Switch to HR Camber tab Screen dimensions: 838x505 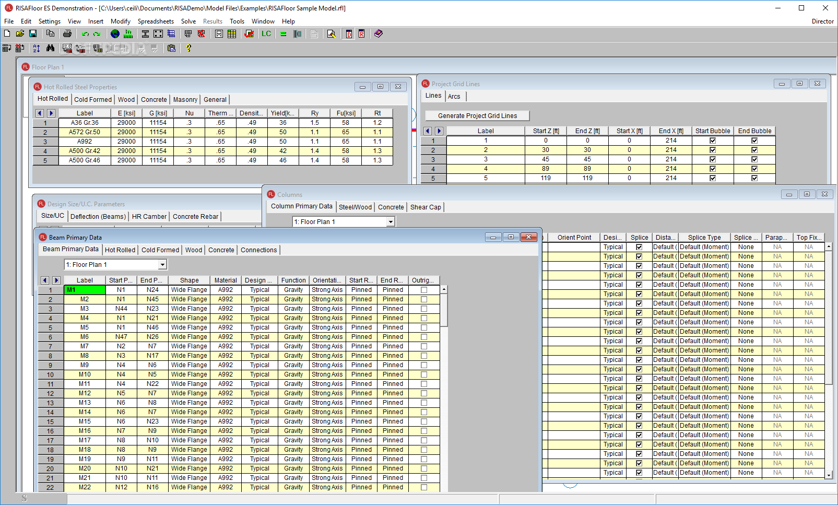[149, 217]
